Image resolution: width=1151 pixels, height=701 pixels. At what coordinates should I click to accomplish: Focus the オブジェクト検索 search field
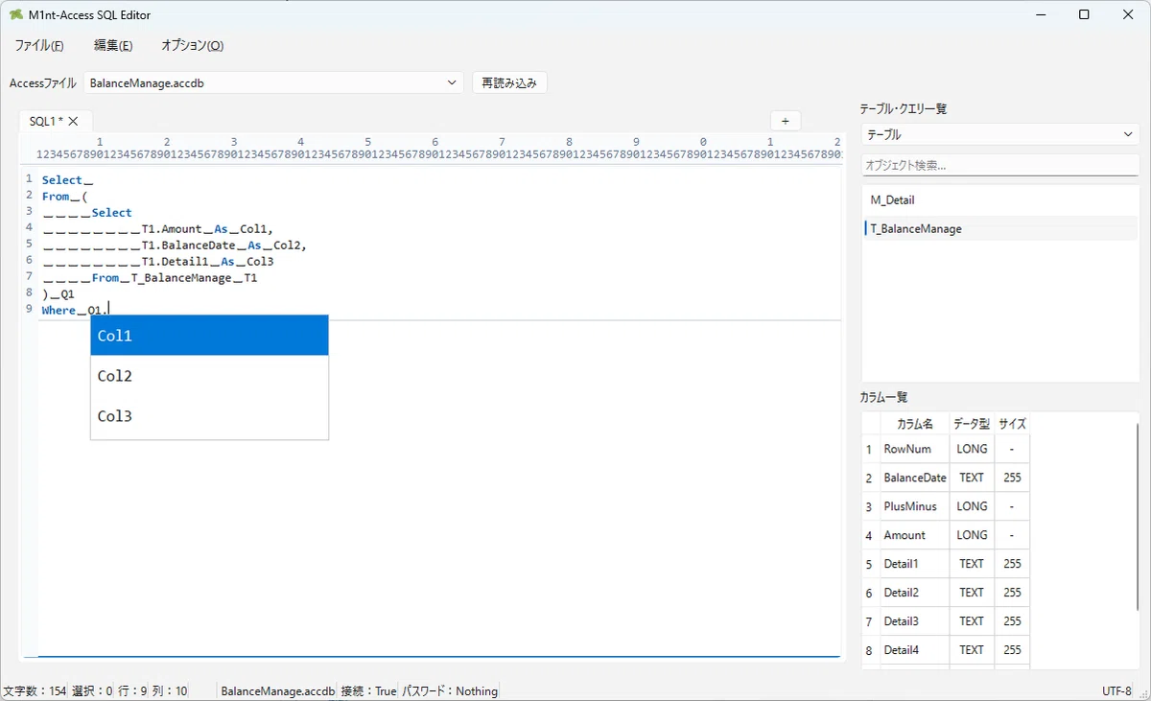coord(999,166)
